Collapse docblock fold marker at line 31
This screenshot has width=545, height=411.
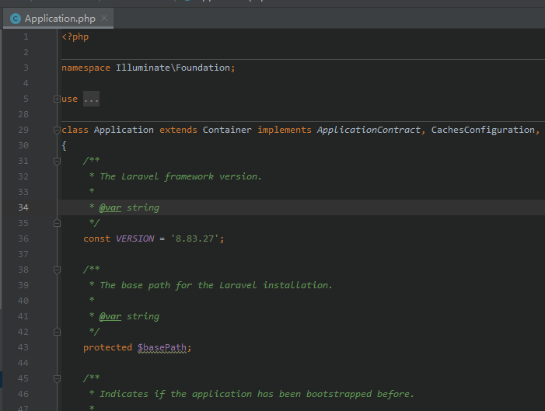click(x=57, y=161)
